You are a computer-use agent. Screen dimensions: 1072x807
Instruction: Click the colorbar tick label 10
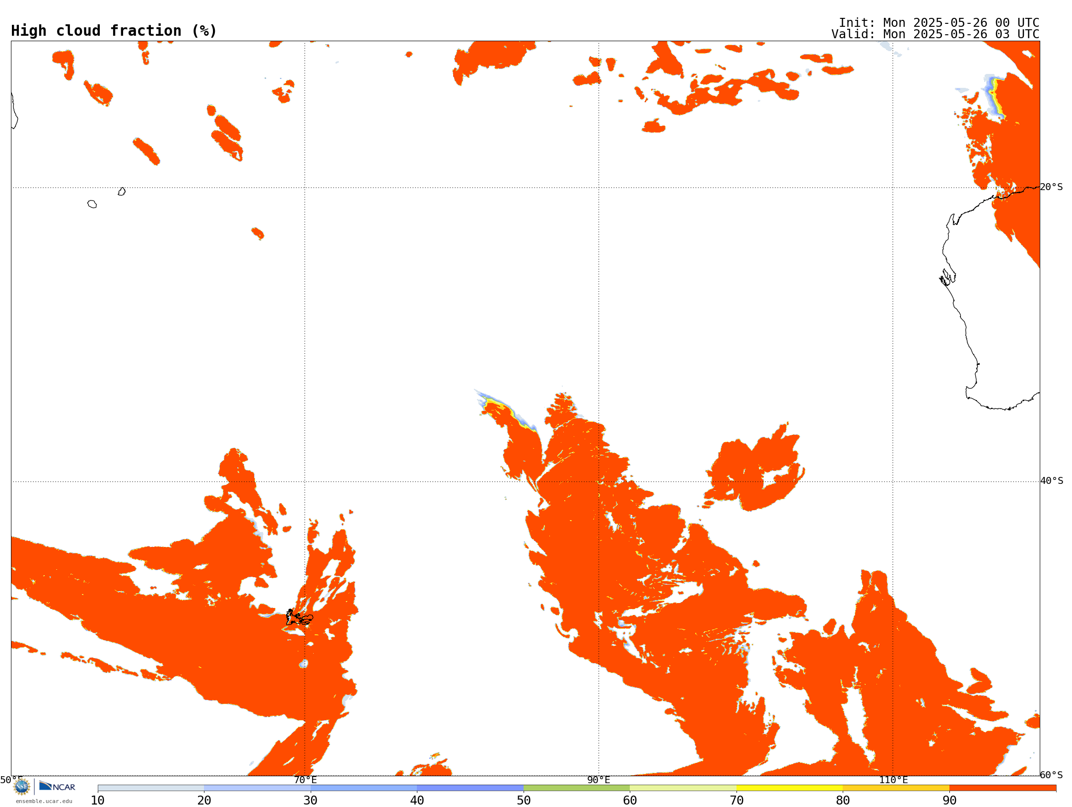[98, 801]
